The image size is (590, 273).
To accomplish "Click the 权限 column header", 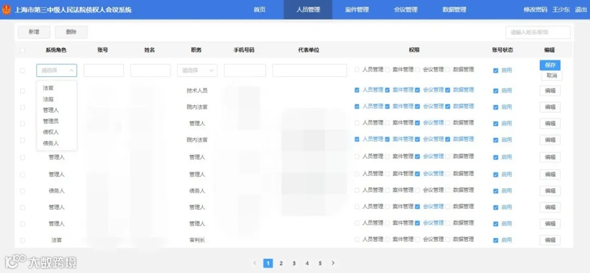I will click(414, 50).
